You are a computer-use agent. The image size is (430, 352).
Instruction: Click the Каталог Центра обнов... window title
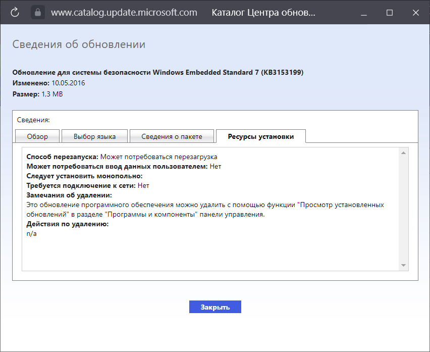[x=263, y=13]
